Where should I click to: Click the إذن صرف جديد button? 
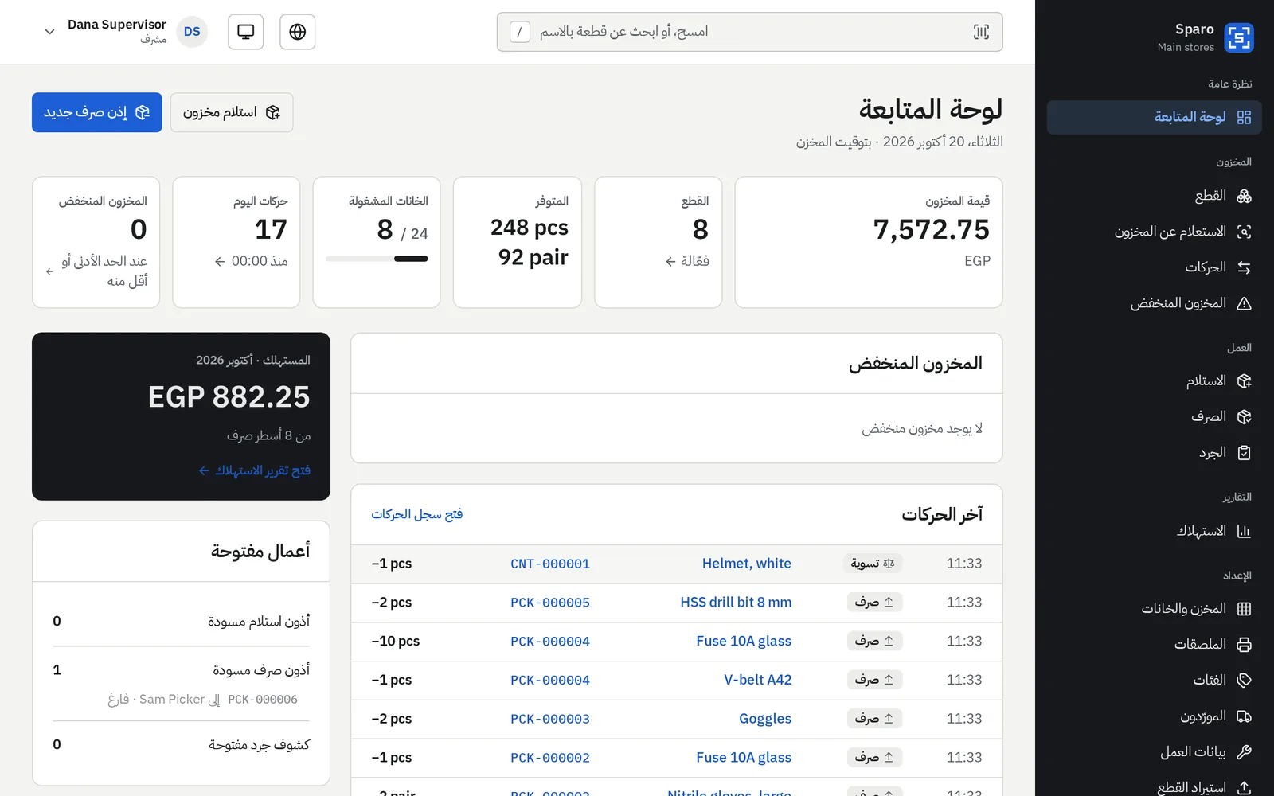click(x=97, y=112)
